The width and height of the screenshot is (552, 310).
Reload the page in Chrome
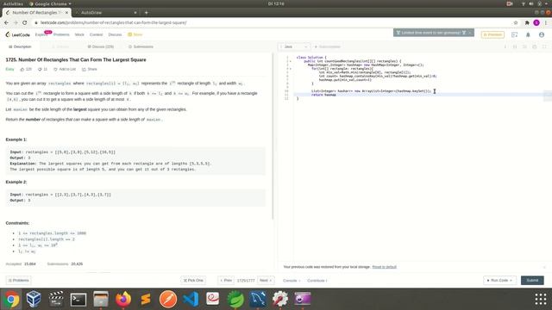24,22
